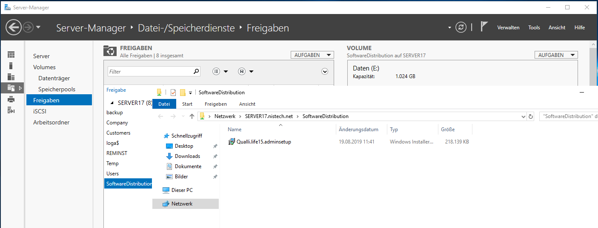The image size is (598, 228).
Task: Expand the filter criteria chevron button
Action: (325, 72)
